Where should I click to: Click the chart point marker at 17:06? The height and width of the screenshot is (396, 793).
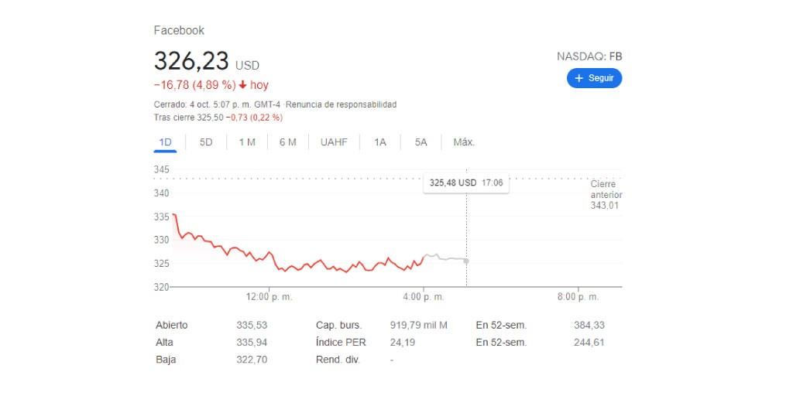click(465, 261)
